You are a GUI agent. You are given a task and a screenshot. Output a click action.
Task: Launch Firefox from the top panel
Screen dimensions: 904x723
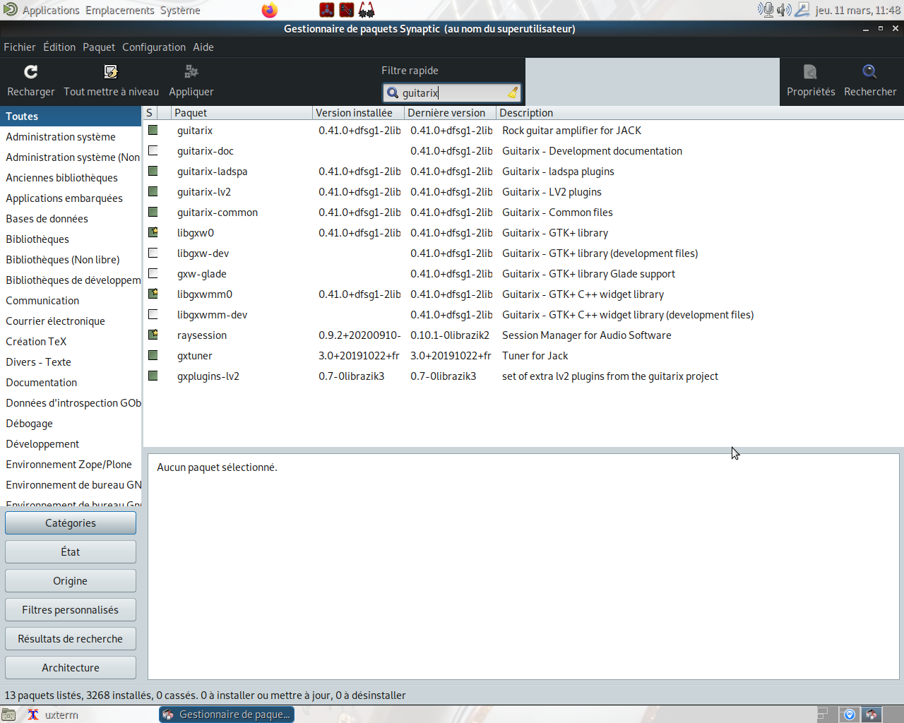[x=269, y=10]
